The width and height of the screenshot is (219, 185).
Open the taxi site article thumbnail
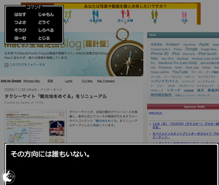pyautogui.click(x=36, y=126)
